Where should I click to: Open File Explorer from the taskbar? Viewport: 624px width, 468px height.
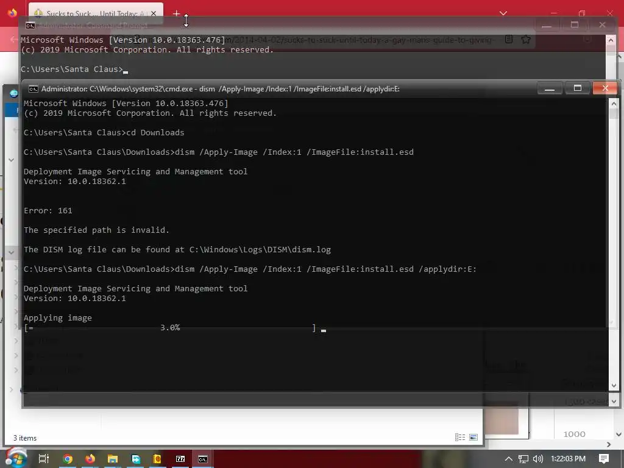pos(113,459)
